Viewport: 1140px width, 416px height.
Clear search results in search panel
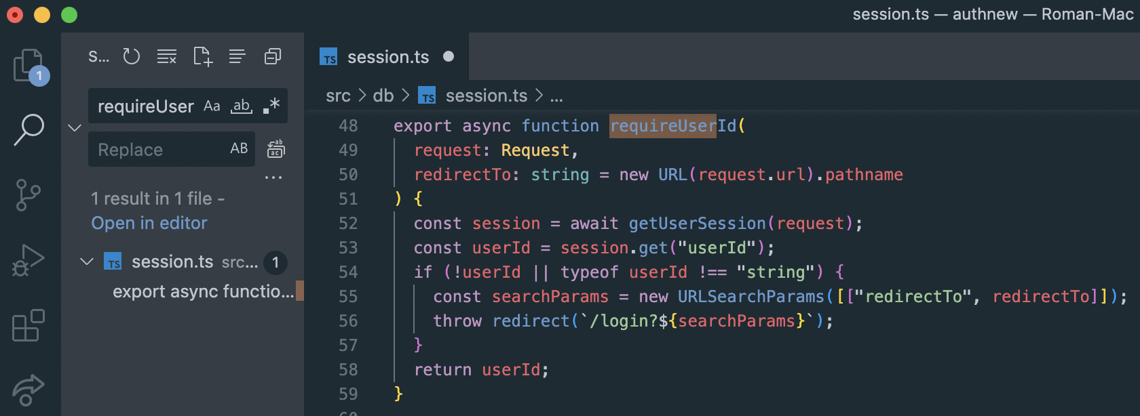tap(167, 56)
